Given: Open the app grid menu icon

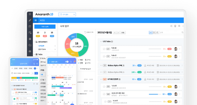Looking at the screenshot, I should pyautogui.click(x=30, y=14).
